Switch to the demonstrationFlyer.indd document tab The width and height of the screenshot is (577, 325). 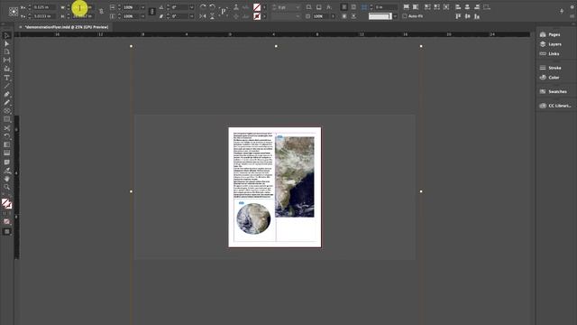[67, 27]
